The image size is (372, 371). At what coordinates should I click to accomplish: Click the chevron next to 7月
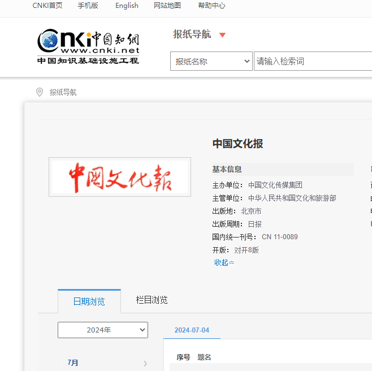145,364
